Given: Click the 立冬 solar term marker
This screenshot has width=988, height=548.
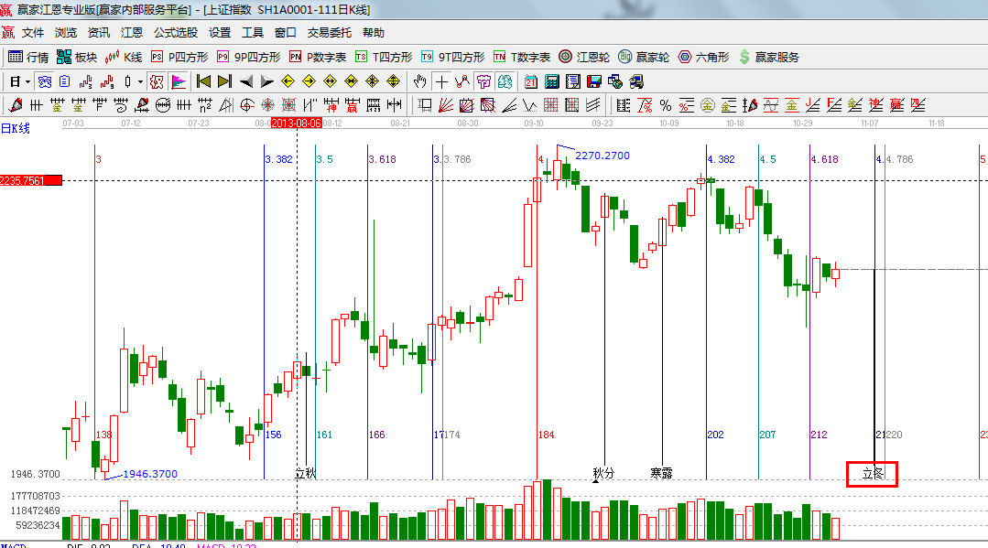Looking at the screenshot, I should (x=872, y=474).
